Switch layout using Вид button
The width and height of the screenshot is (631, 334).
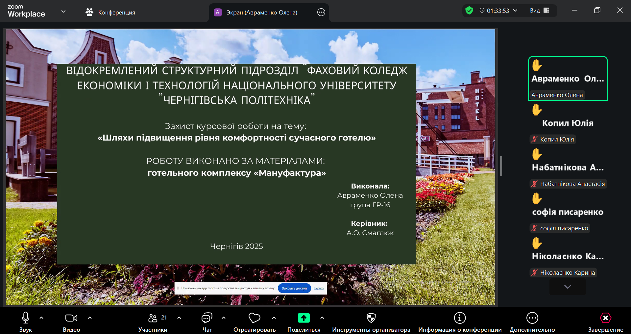[x=539, y=11]
